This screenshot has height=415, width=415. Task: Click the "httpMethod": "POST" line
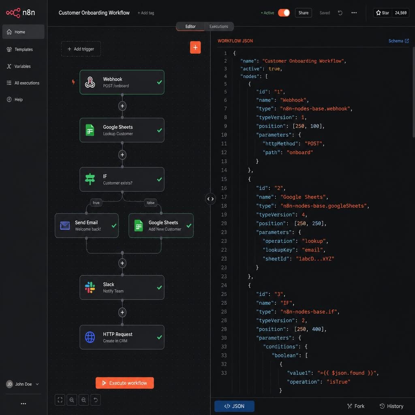pos(293,143)
